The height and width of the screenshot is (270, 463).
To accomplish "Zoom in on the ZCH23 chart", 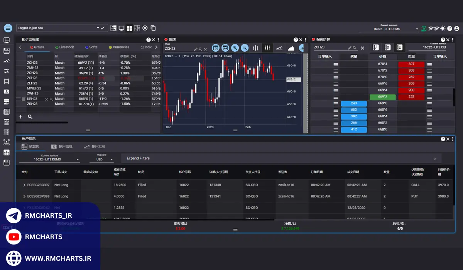I will [235, 48].
